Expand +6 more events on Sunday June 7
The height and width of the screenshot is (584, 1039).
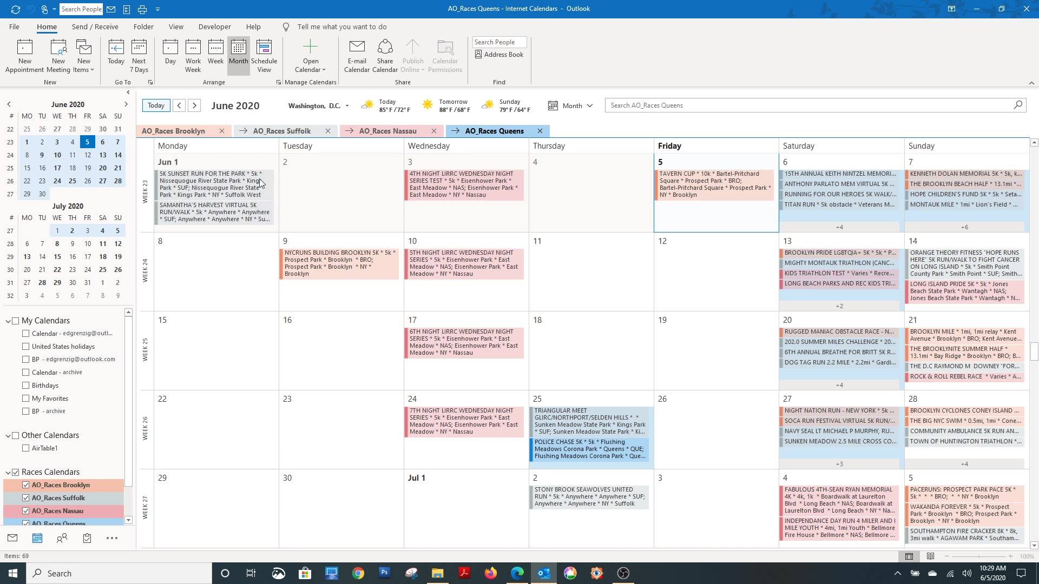[x=965, y=227]
